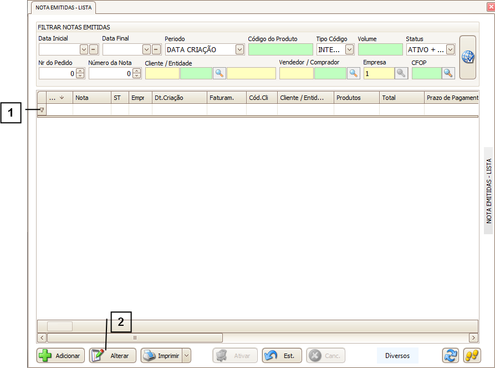Image resolution: width=495 pixels, height=368 pixels.
Task: Clear Data Inicial with minus button
Action: point(94,49)
